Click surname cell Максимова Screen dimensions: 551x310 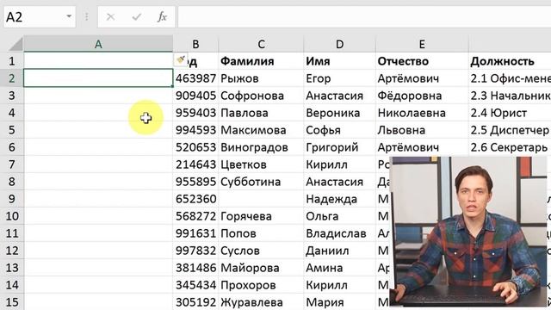coord(261,130)
